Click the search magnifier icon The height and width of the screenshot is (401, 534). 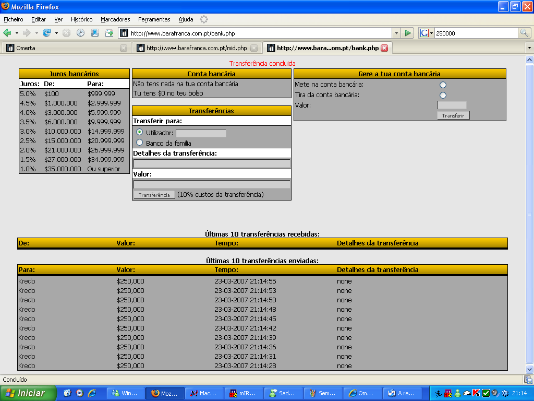tap(524, 33)
